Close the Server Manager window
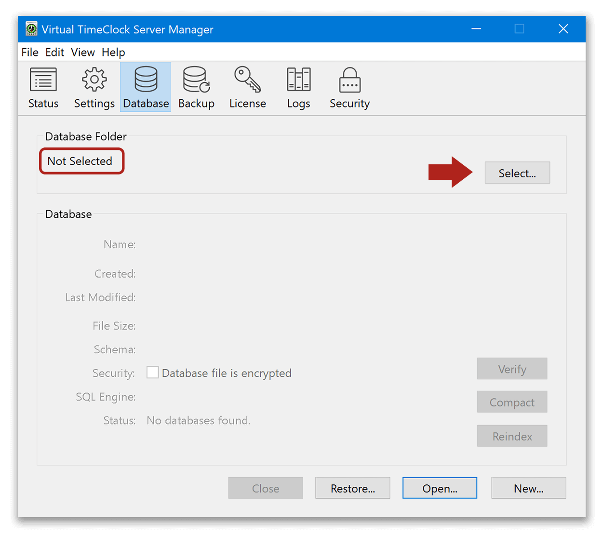603x533 pixels. (563, 29)
